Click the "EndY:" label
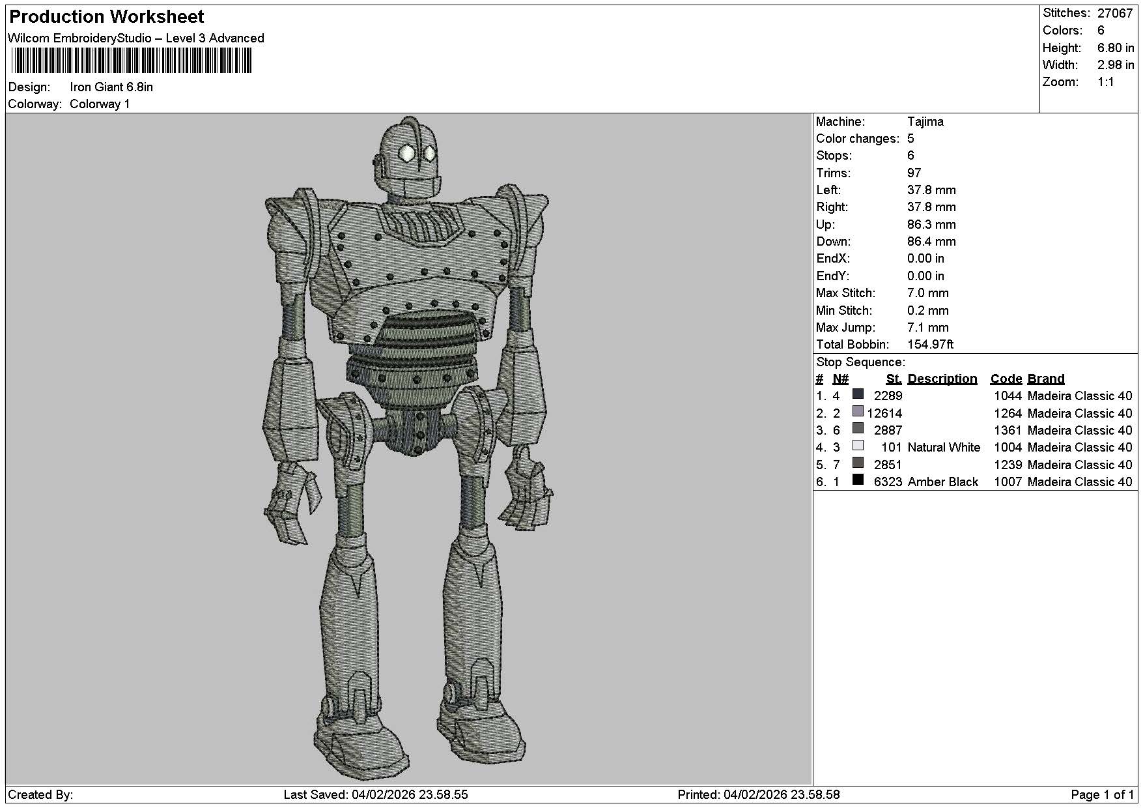 833,276
